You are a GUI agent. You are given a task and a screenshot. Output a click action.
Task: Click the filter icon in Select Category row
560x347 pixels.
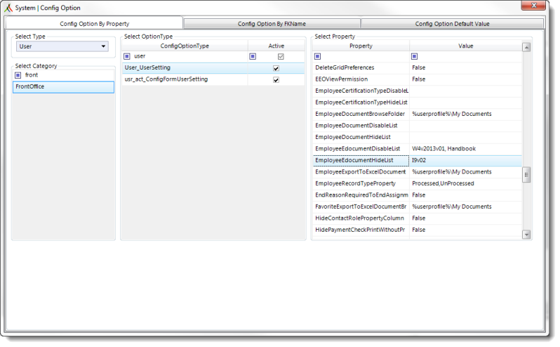18,75
